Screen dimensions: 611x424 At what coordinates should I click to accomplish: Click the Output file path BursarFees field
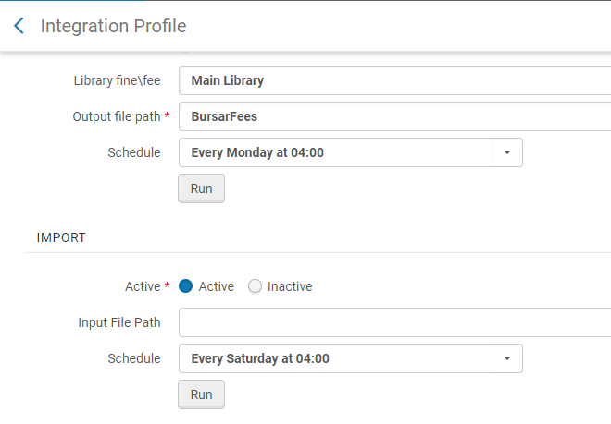point(394,116)
